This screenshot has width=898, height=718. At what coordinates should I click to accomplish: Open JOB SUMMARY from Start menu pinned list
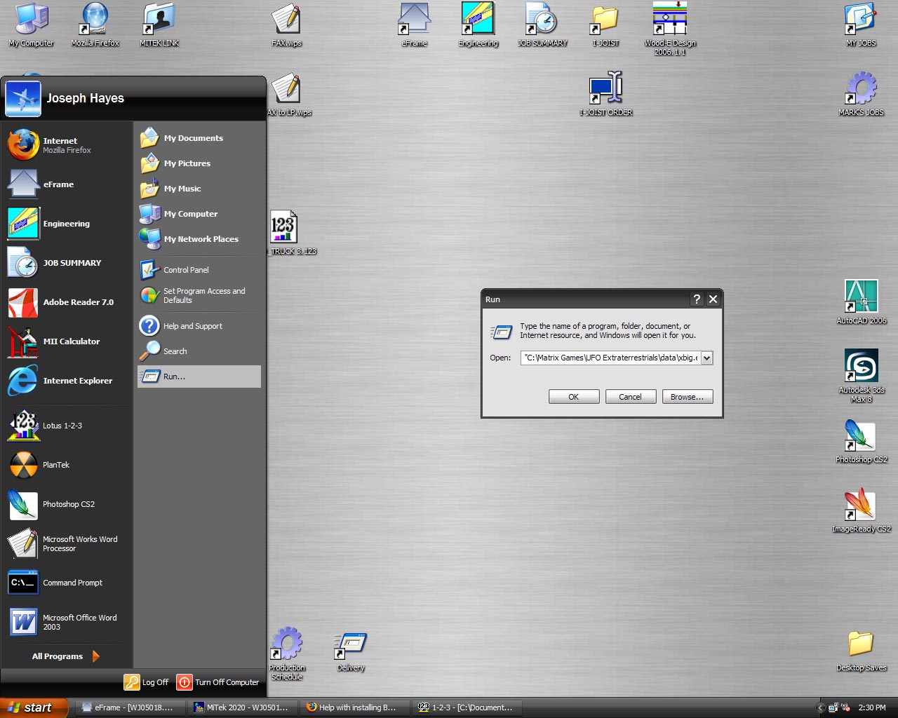(67, 263)
